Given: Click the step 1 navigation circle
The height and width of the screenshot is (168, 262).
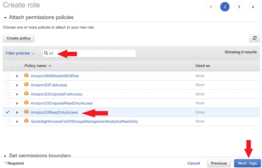Looking at the screenshot, I should [x=211, y=7].
